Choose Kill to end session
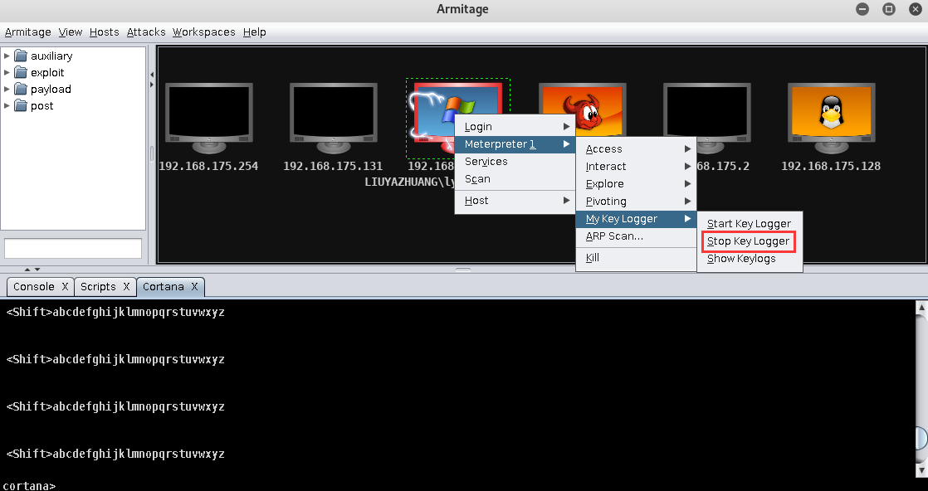The image size is (928, 491). [636, 257]
